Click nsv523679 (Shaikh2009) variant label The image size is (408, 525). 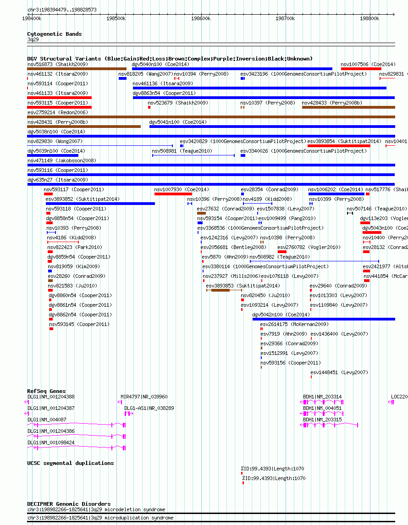coord(178,103)
